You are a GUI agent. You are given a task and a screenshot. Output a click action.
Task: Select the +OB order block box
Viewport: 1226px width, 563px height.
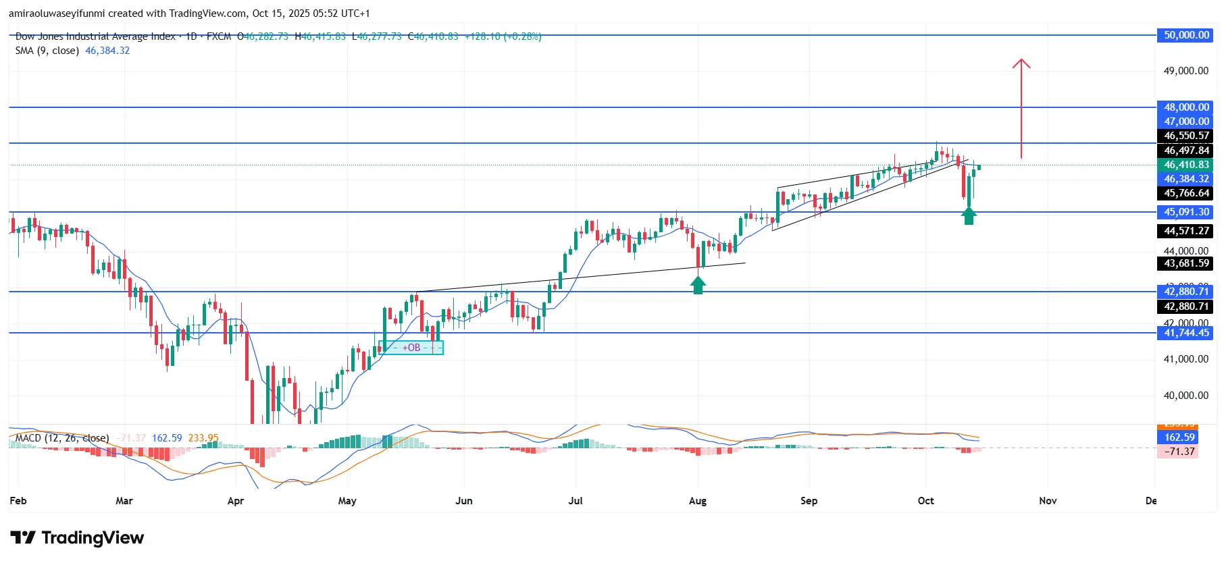(x=411, y=348)
